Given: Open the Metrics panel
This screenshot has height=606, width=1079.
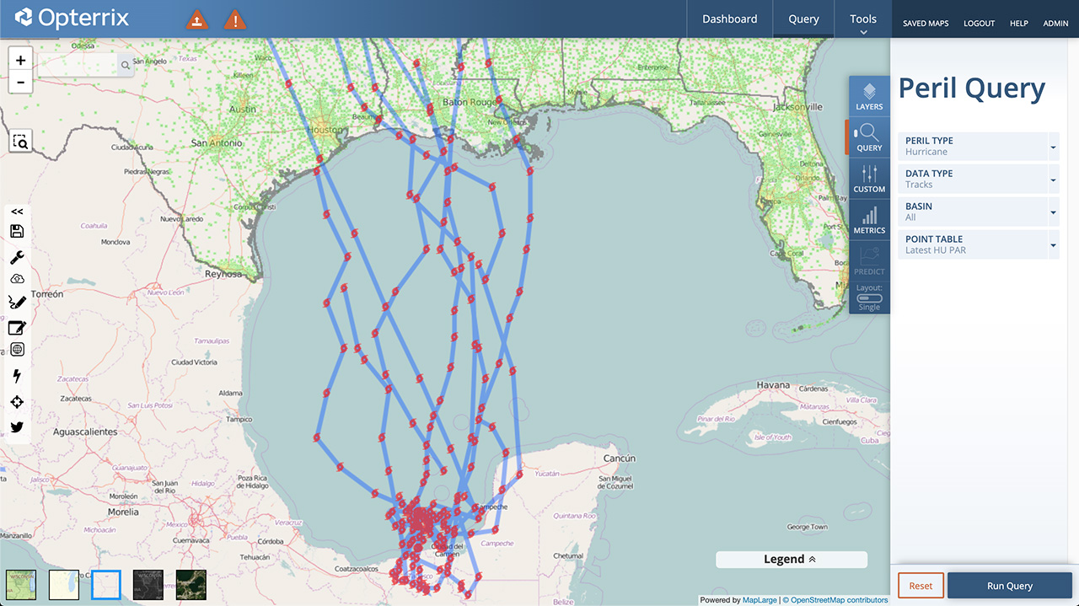Looking at the screenshot, I should pos(869,220).
